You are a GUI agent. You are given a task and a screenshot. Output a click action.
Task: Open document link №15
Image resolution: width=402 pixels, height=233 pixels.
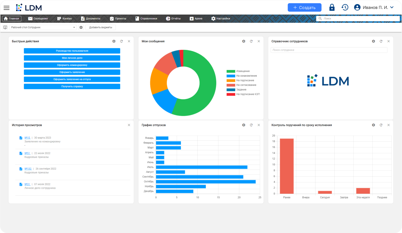click(x=27, y=138)
